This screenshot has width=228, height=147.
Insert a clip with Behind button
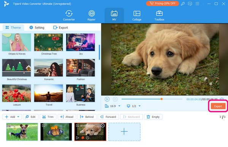(x=87, y=117)
